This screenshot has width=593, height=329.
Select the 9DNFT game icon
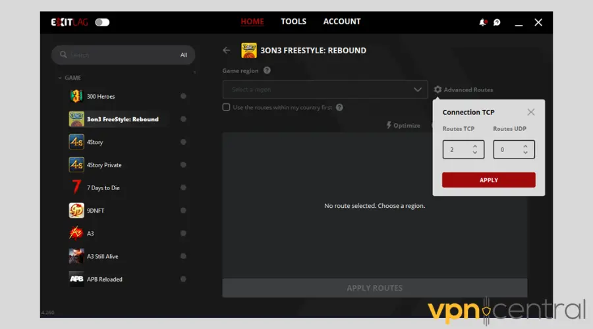coord(76,211)
